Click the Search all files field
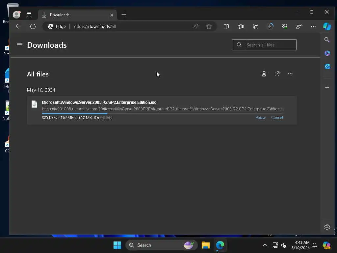Viewport: 337px width, 253px height. [x=264, y=45]
